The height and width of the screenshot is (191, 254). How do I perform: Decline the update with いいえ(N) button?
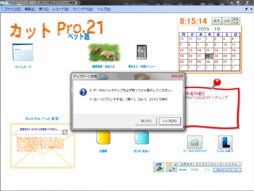click(x=170, y=121)
